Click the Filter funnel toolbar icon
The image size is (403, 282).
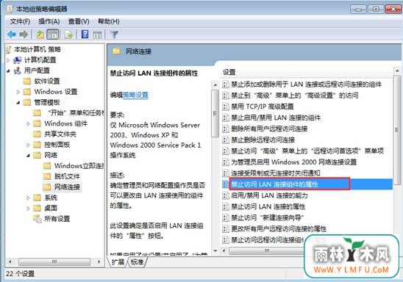pyautogui.click(x=114, y=35)
